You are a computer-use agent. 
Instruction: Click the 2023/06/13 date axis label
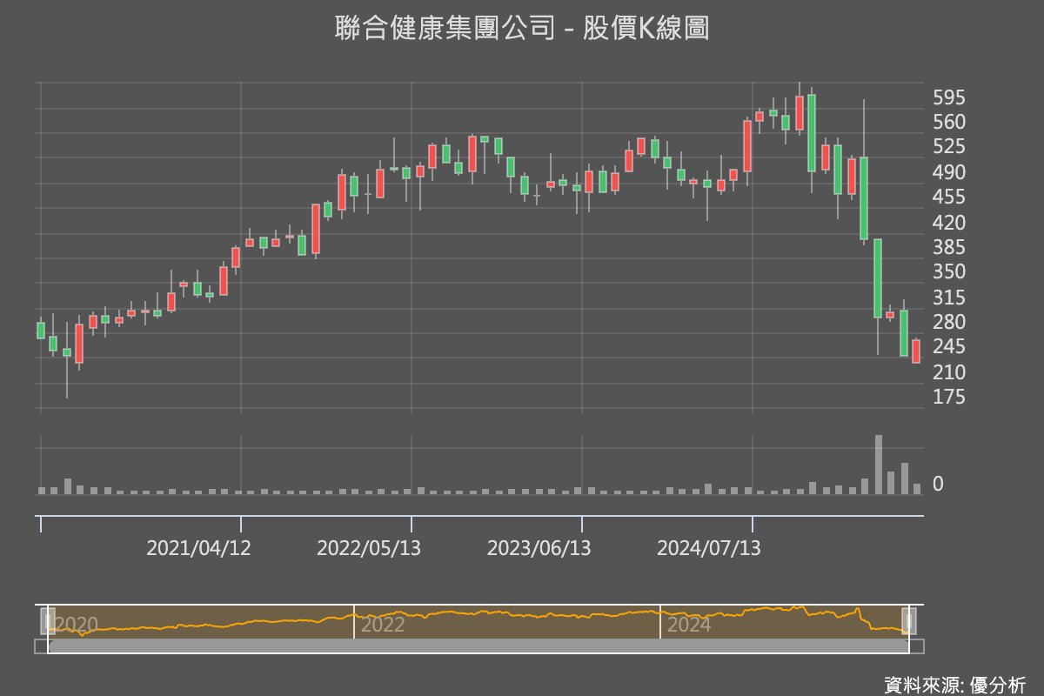[x=539, y=548]
